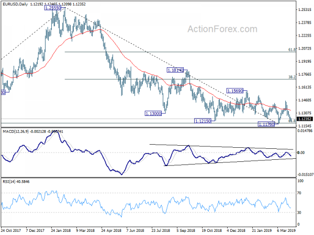Select the 24 Jan 2018 date marker
Viewport: 314px width, 235px height.
point(61,230)
